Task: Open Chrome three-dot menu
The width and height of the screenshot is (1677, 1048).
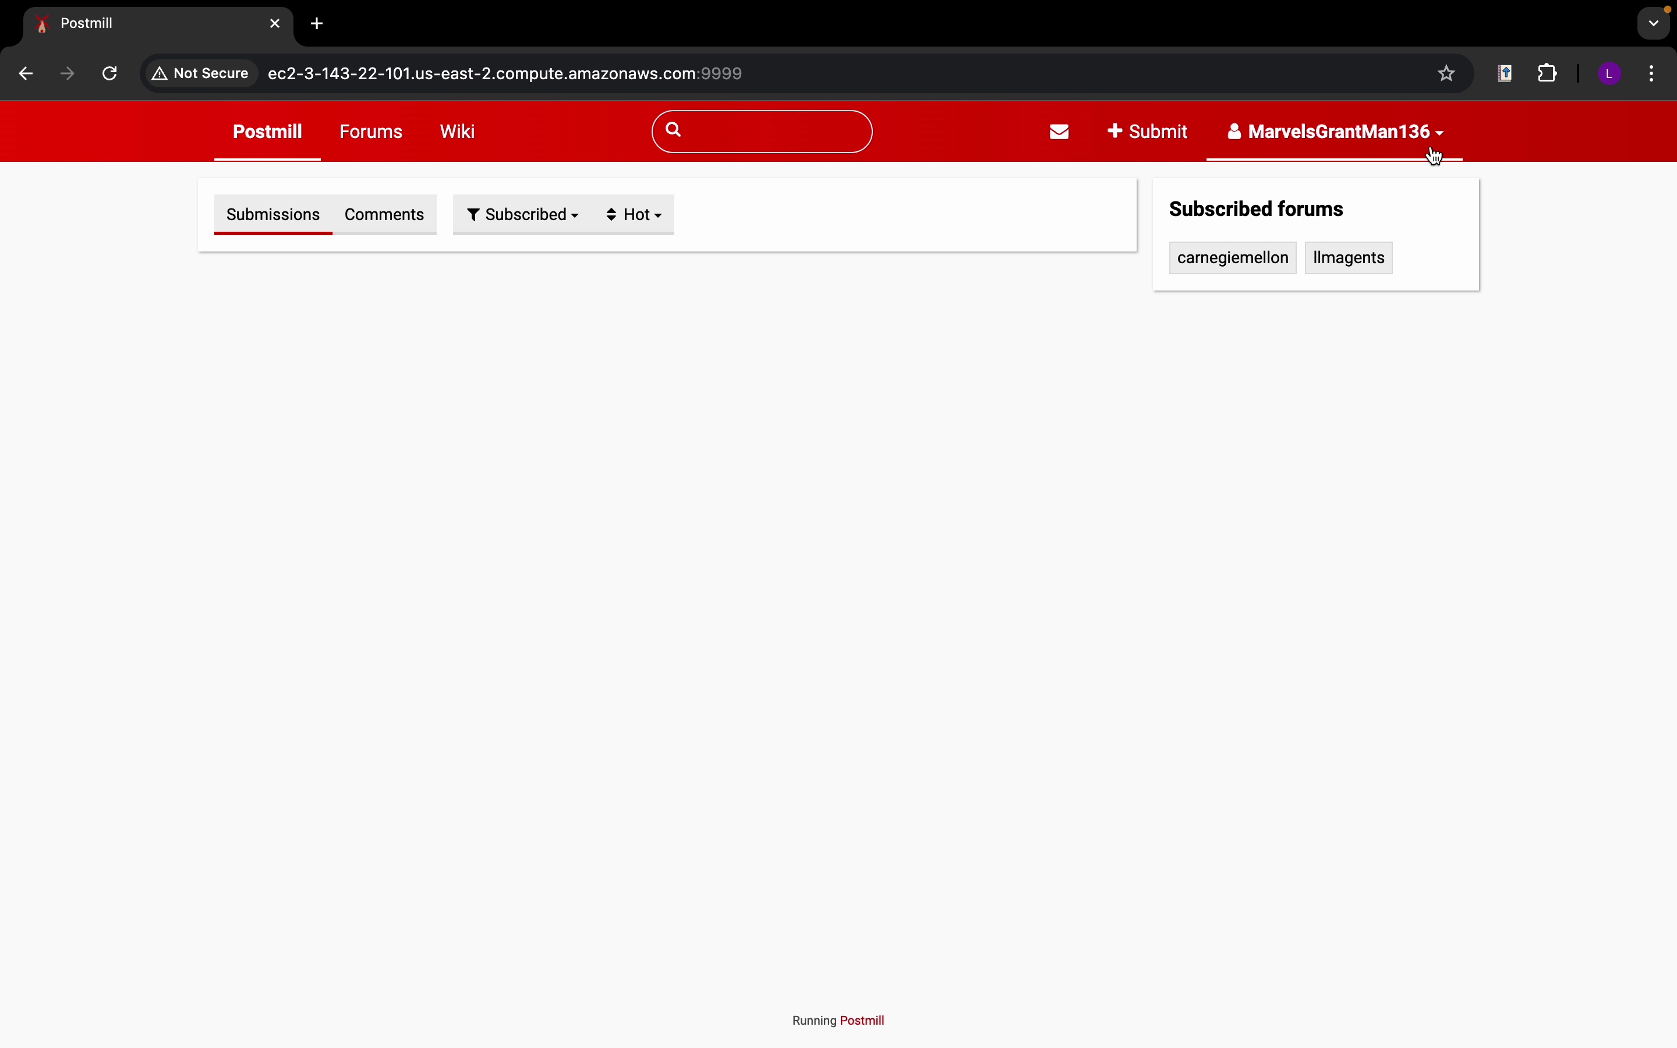Action: coord(1653,73)
